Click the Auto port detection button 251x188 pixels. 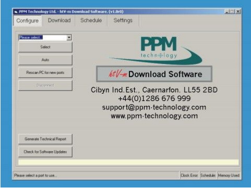click(45, 60)
